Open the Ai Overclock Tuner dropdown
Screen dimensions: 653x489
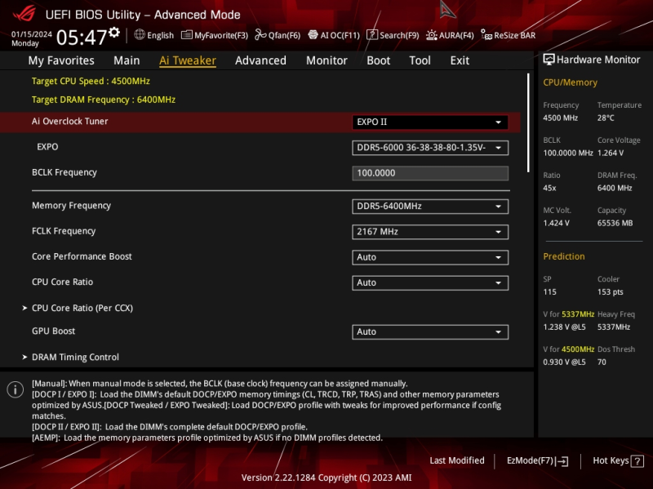(x=430, y=122)
